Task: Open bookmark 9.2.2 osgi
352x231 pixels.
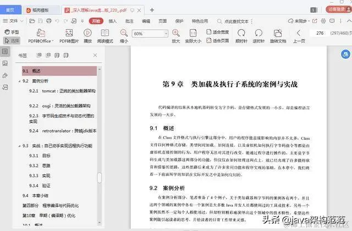Action: point(60,106)
